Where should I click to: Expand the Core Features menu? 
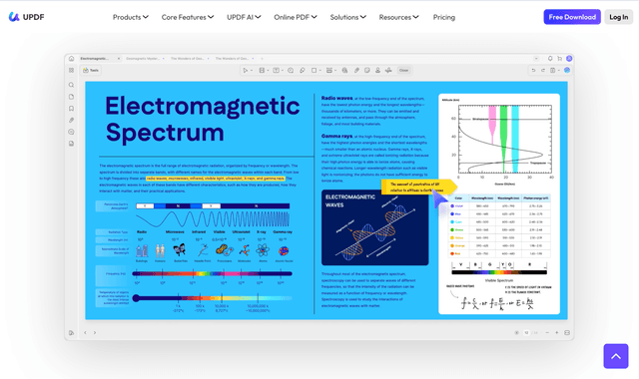click(x=188, y=17)
